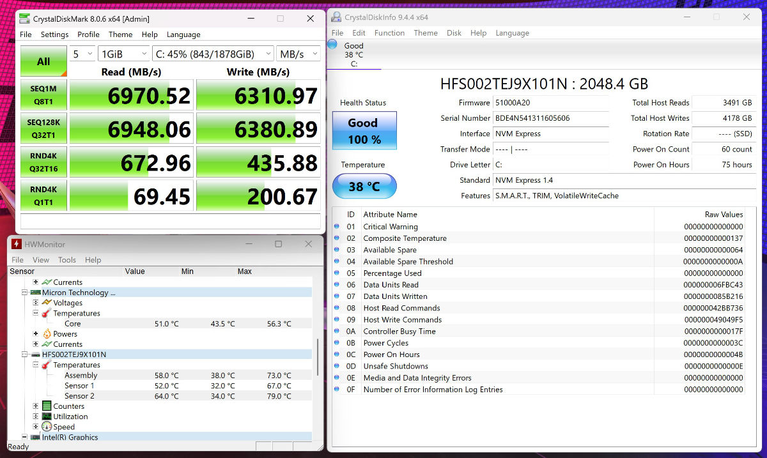Image resolution: width=767 pixels, height=458 pixels.
Task: Open HWMonitor View menu
Action: [x=41, y=260]
